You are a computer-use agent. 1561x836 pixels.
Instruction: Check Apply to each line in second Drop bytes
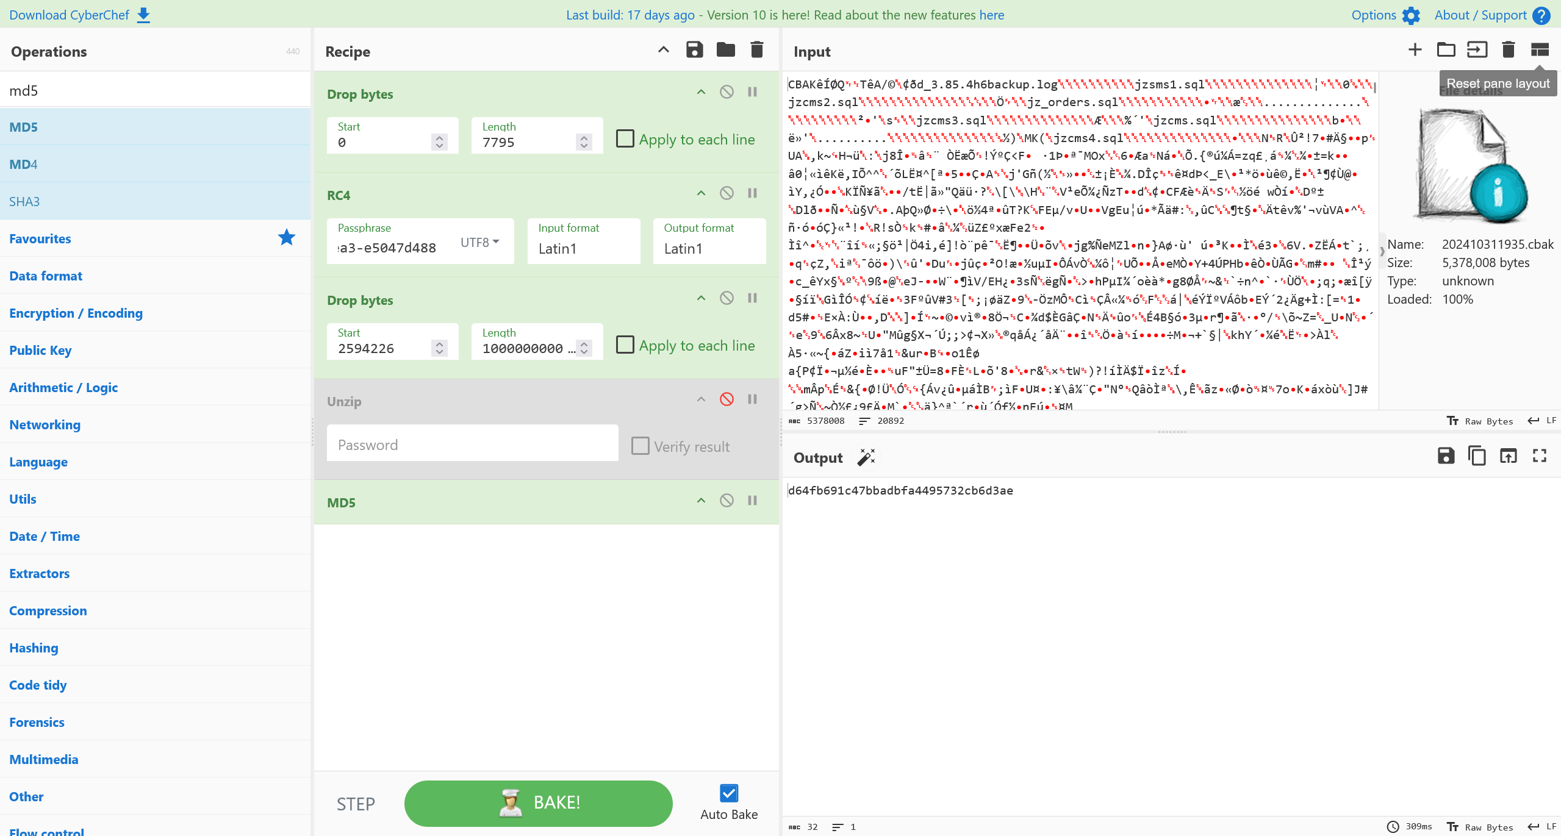pyautogui.click(x=625, y=345)
